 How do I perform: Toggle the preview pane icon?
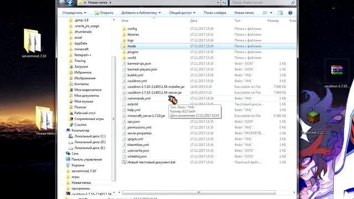tap(280, 13)
